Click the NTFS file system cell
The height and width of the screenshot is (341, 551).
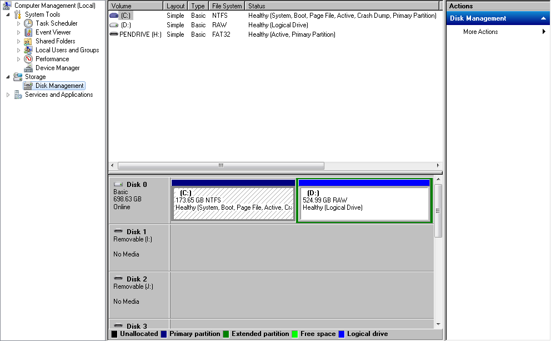219,16
